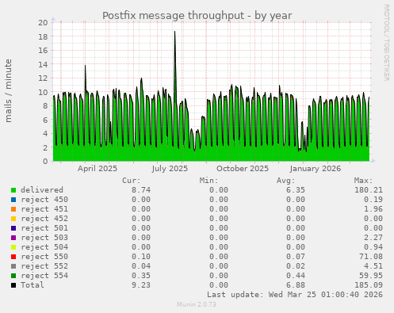394x313 pixels.
Task: Click the purple reject 503 swatch
Action: click(x=13, y=238)
